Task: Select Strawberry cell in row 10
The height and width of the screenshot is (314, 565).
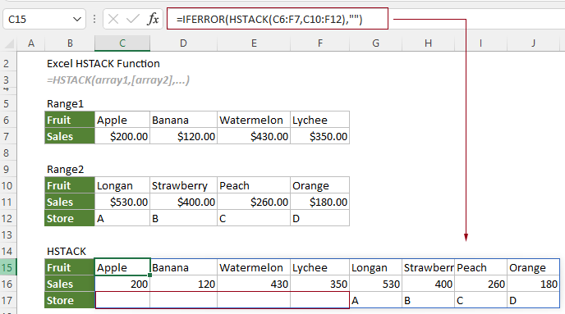Action: 183,185
